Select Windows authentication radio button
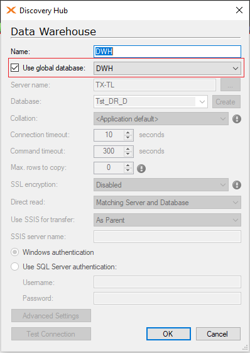Screen dimensions: 250x353 15,252
